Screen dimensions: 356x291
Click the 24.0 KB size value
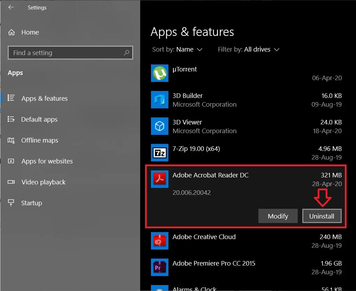331,122
